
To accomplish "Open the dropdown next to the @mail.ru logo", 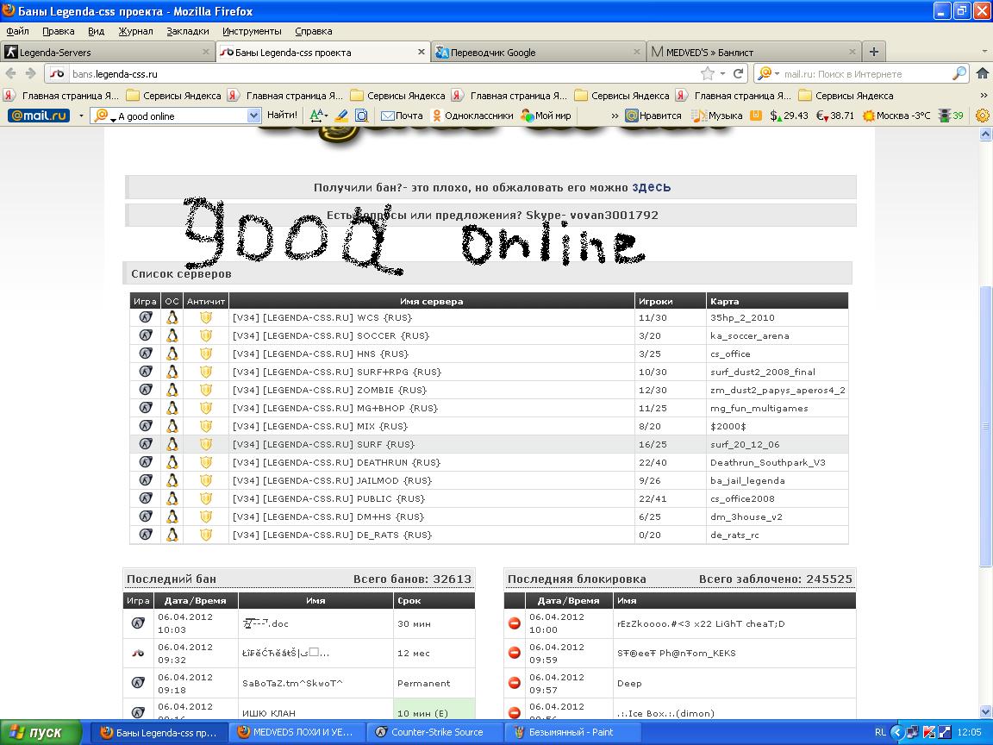I will [x=81, y=116].
